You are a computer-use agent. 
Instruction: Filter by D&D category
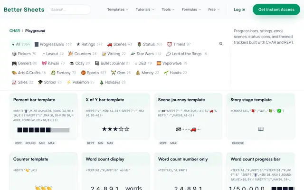(143, 63)
